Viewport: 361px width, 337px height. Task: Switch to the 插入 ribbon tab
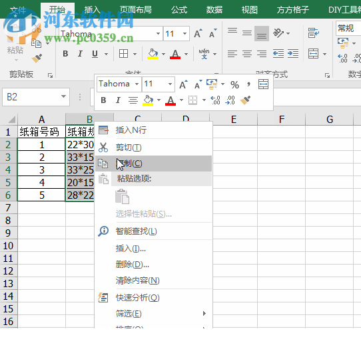(x=92, y=10)
